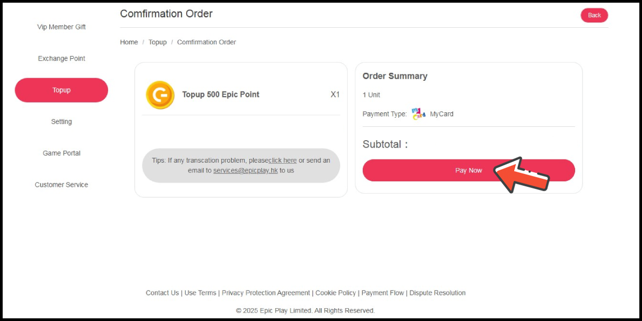Open Privacy Protection Agreement link

[x=266, y=293]
